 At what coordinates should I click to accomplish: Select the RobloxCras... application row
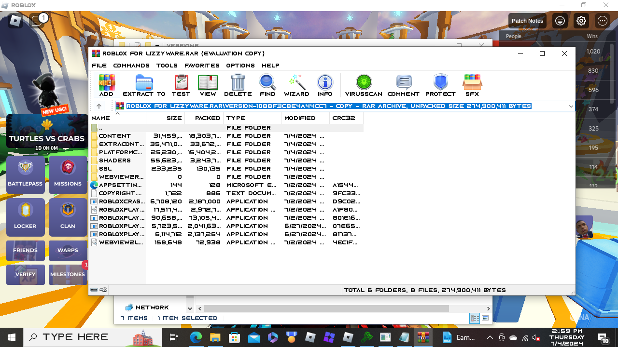tap(227, 201)
